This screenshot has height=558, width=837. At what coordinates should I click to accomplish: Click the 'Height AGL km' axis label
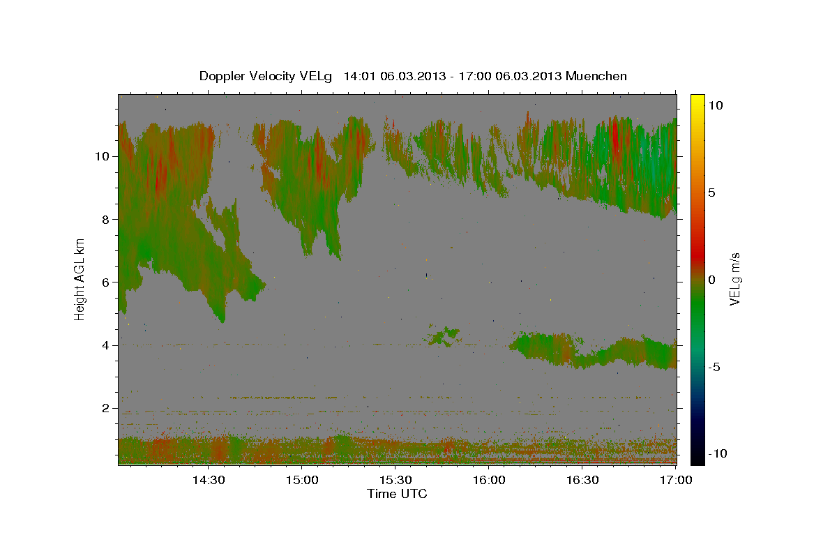coord(80,279)
